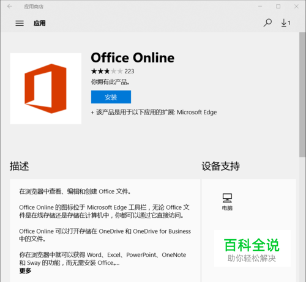Click paragraph mentioning OneDrive for Business
Image resolution: width=306 pixels, height=282 pixels.
(x=105, y=235)
